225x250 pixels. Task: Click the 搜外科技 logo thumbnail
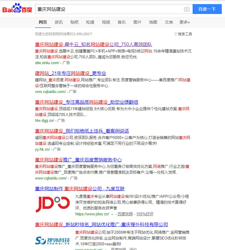click(53, 240)
